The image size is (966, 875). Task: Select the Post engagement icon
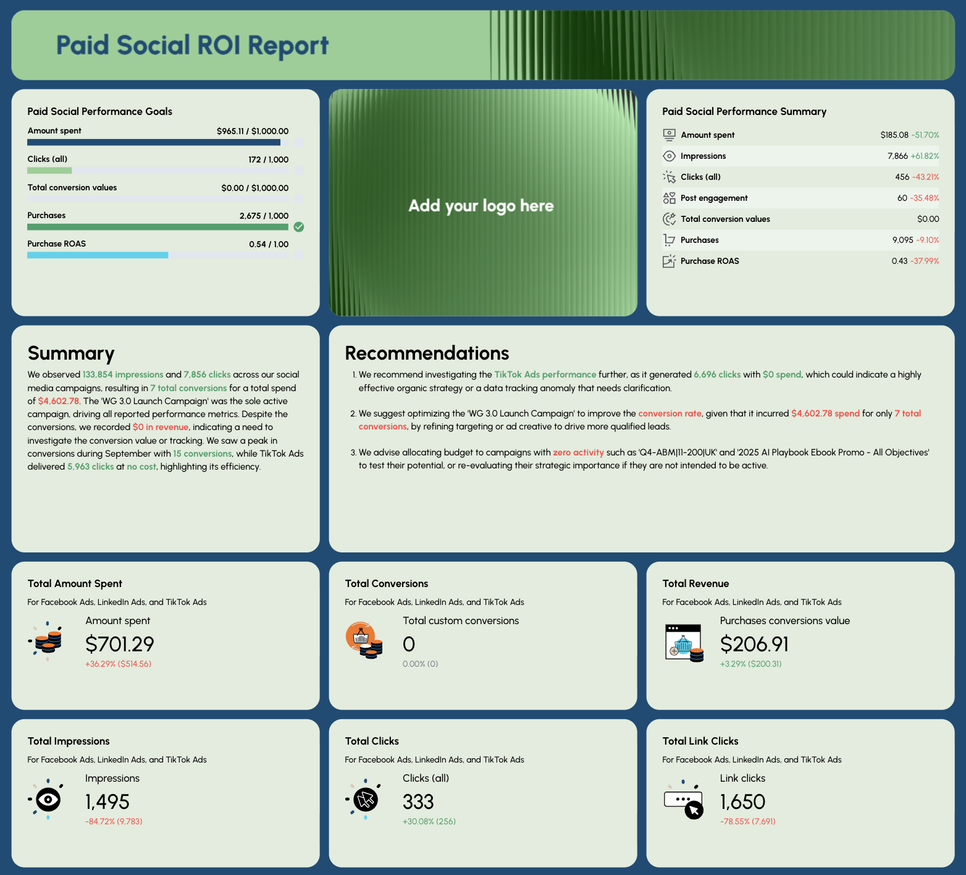tap(669, 198)
